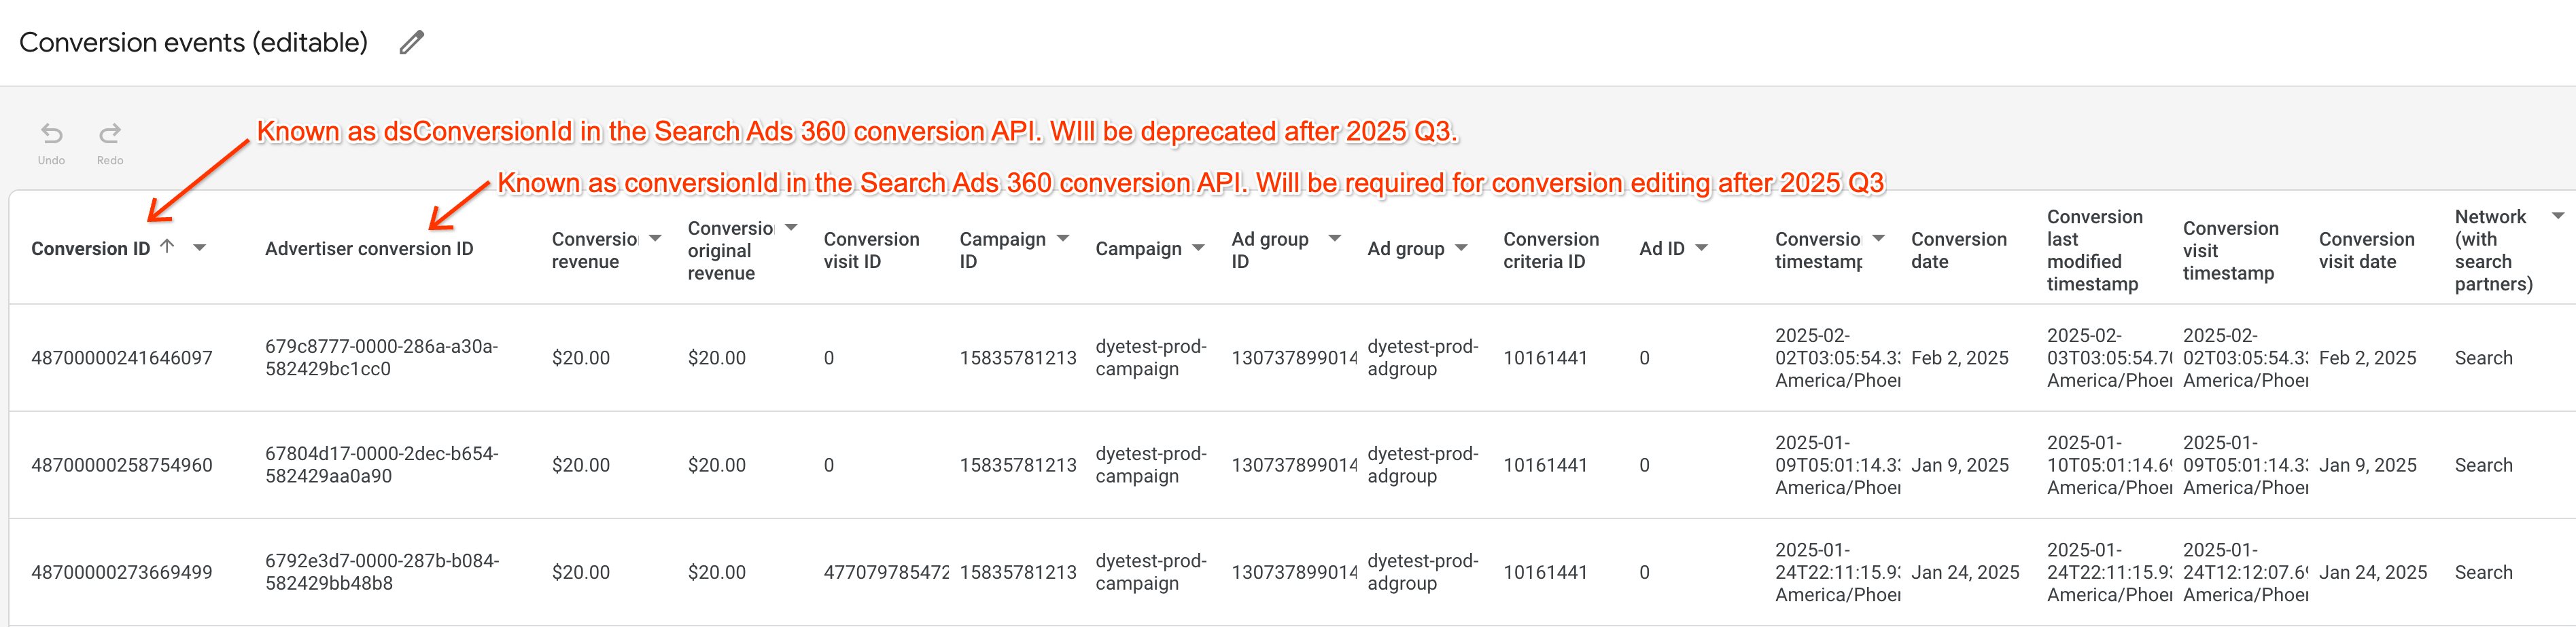Sort by the Conversion date header

[x=1959, y=250]
